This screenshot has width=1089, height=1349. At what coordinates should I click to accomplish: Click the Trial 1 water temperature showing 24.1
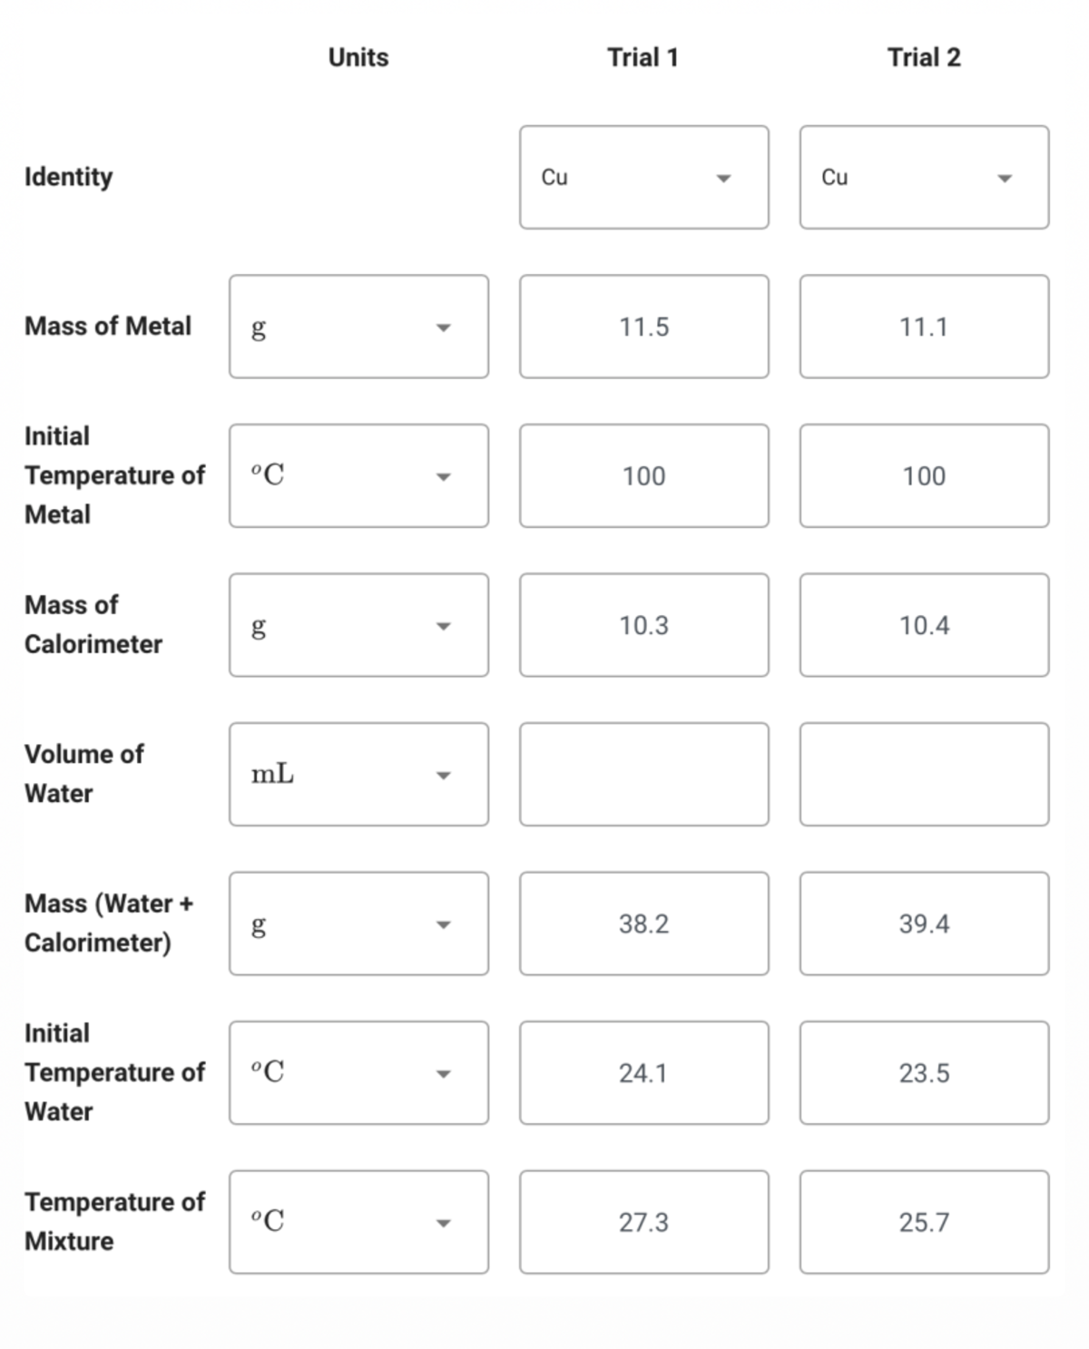[643, 1072]
